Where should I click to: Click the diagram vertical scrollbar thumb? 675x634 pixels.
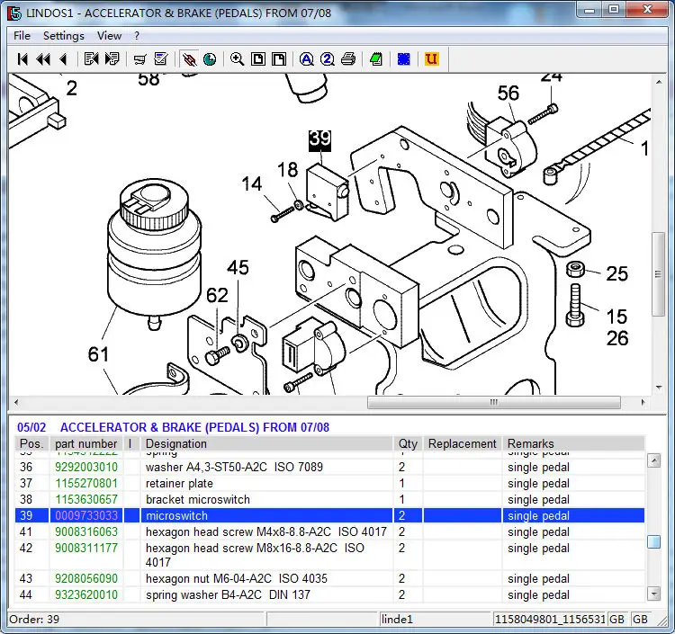(659, 274)
